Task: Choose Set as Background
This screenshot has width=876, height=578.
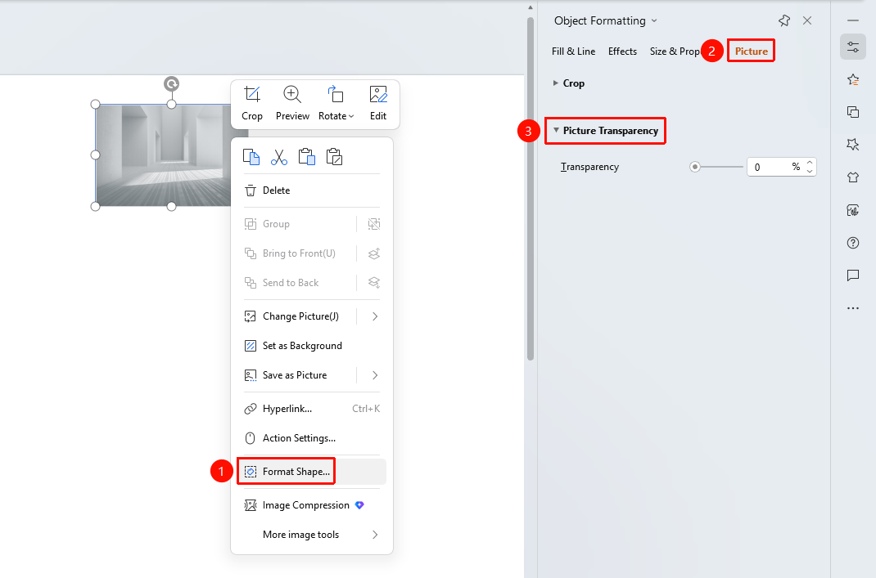Action: click(312, 346)
